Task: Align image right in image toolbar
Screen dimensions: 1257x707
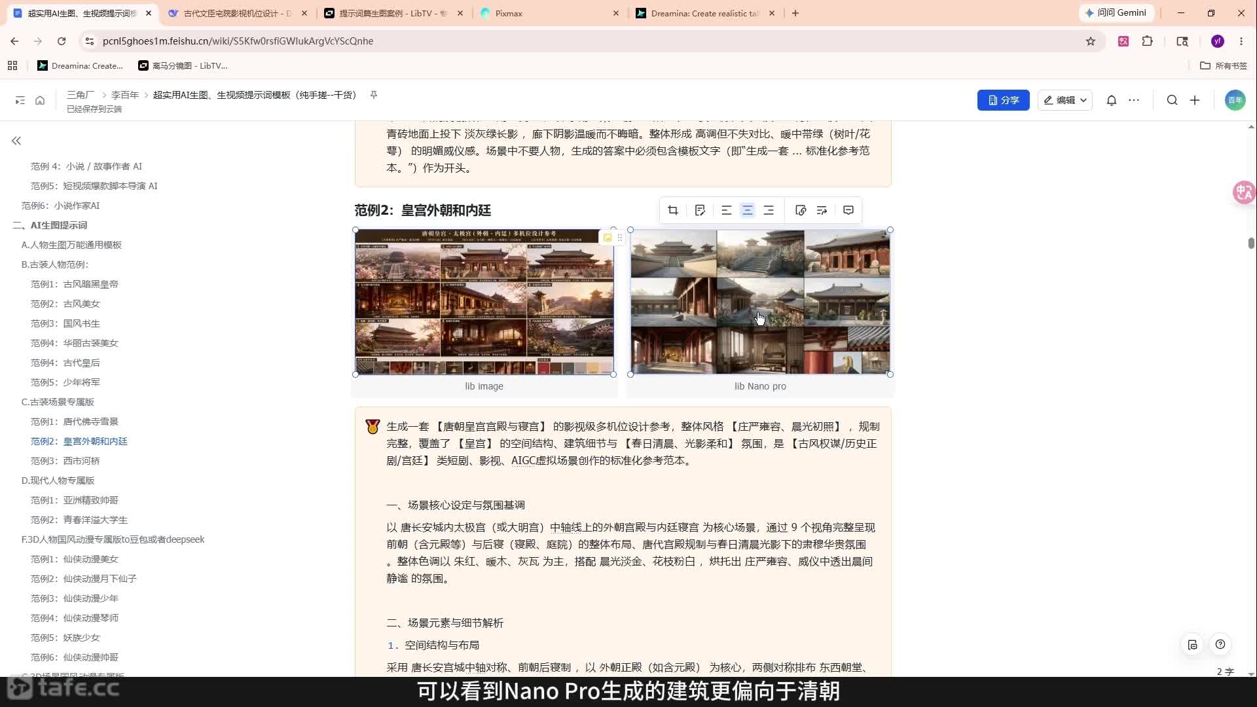Action: (769, 210)
